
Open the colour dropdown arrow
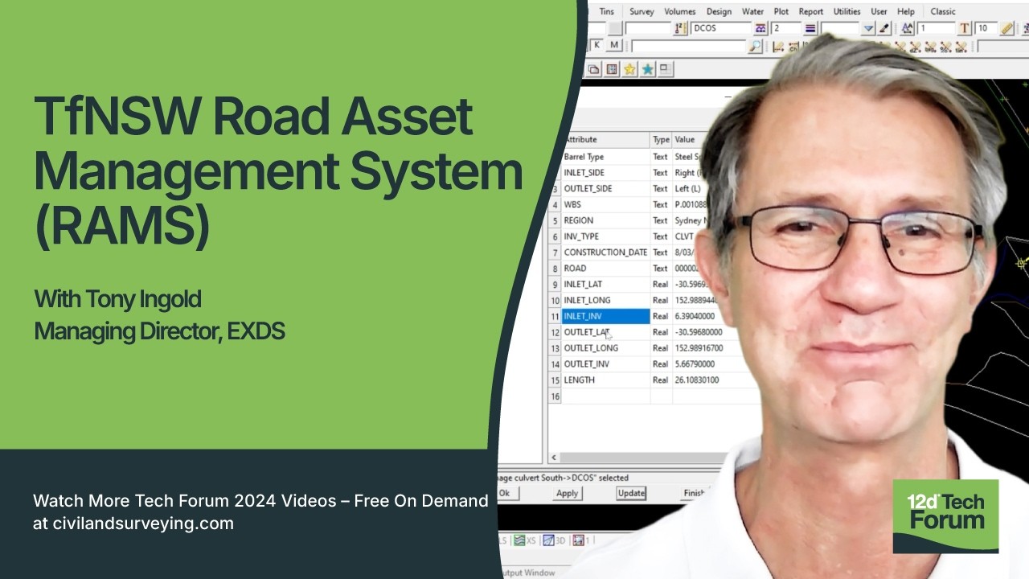click(x=868, y=28)
